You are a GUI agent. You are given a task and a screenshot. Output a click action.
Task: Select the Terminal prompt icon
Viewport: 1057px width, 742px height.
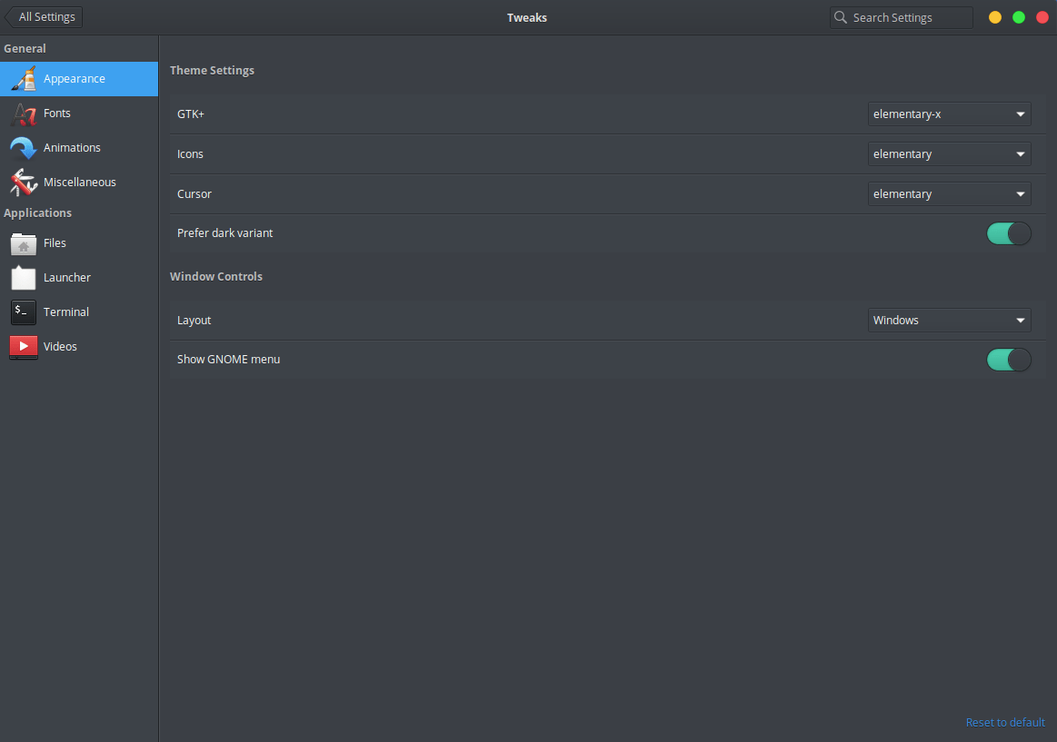[24, 312]
